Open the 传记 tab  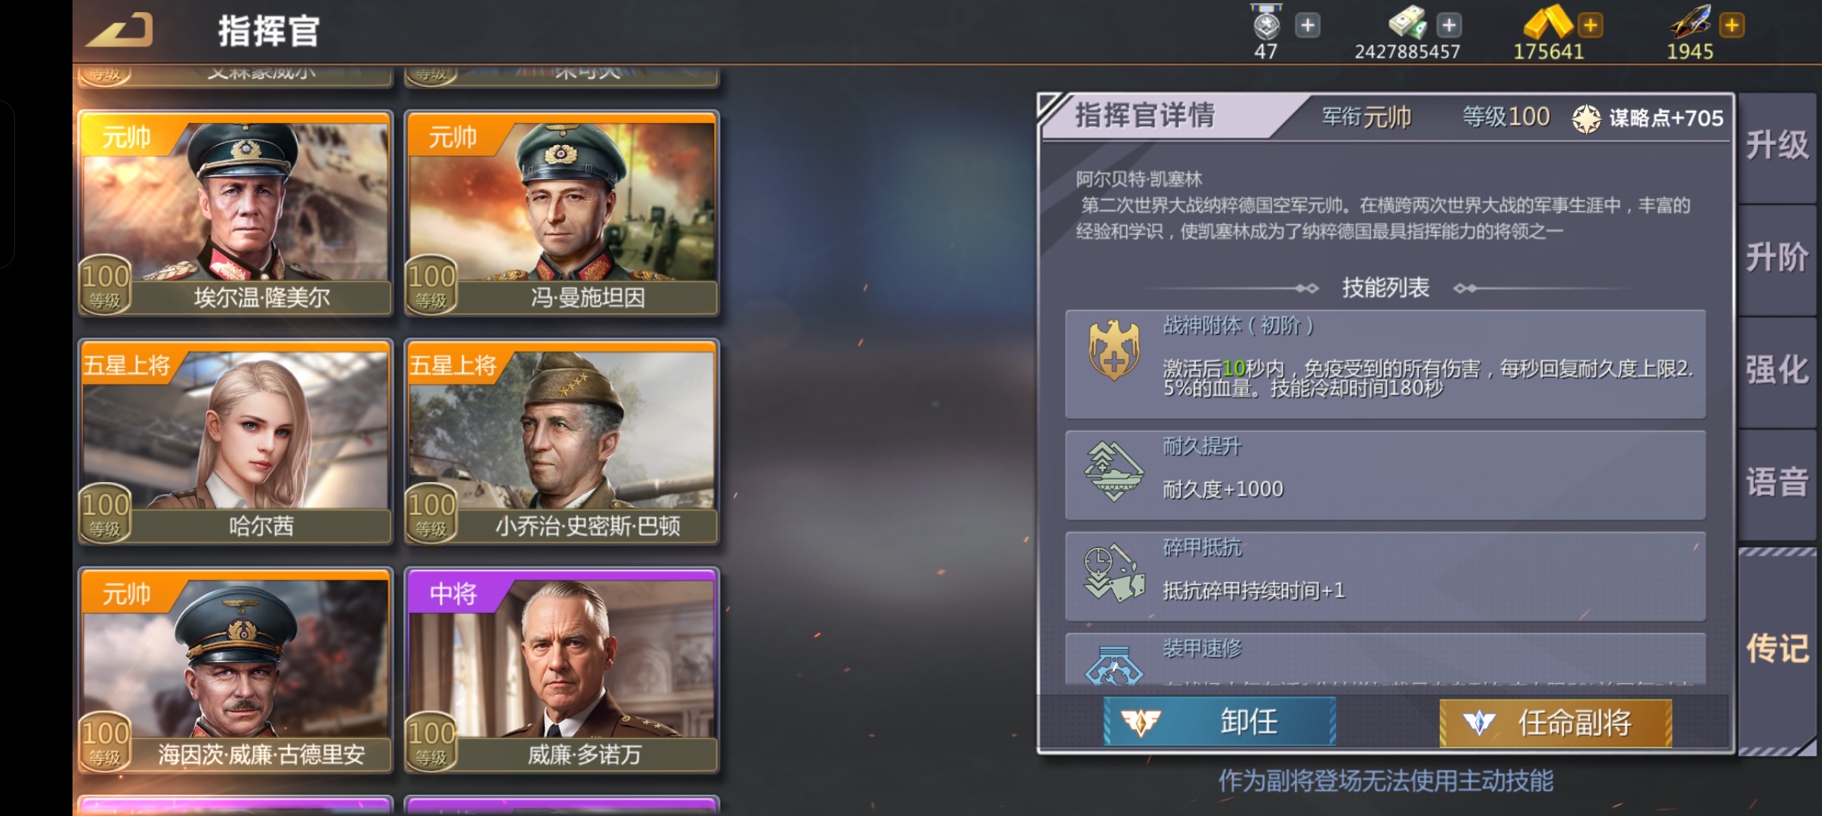tap(1777, 650)
